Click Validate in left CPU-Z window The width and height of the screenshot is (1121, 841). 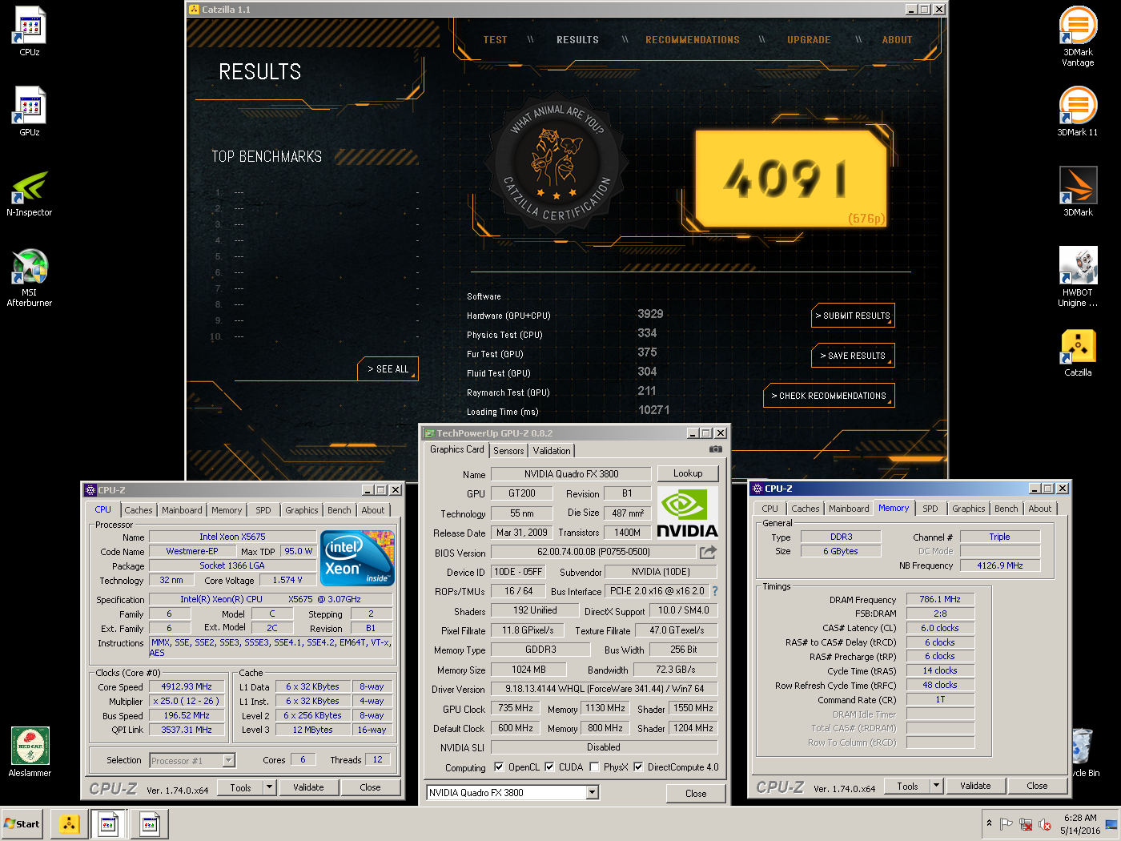click(x=308, y=787)
